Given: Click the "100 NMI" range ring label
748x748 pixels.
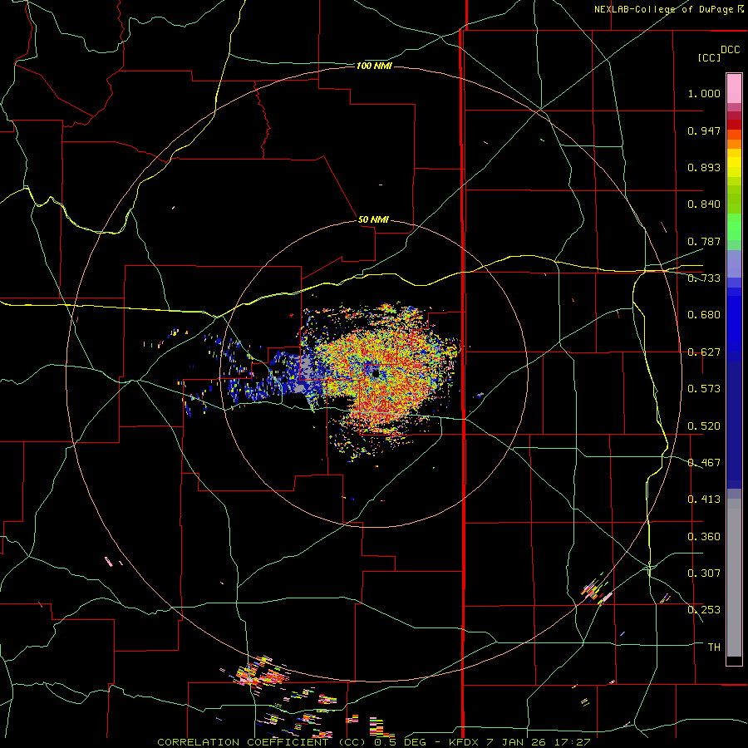Looking at the screenshot, I should (x=374, y=66).
